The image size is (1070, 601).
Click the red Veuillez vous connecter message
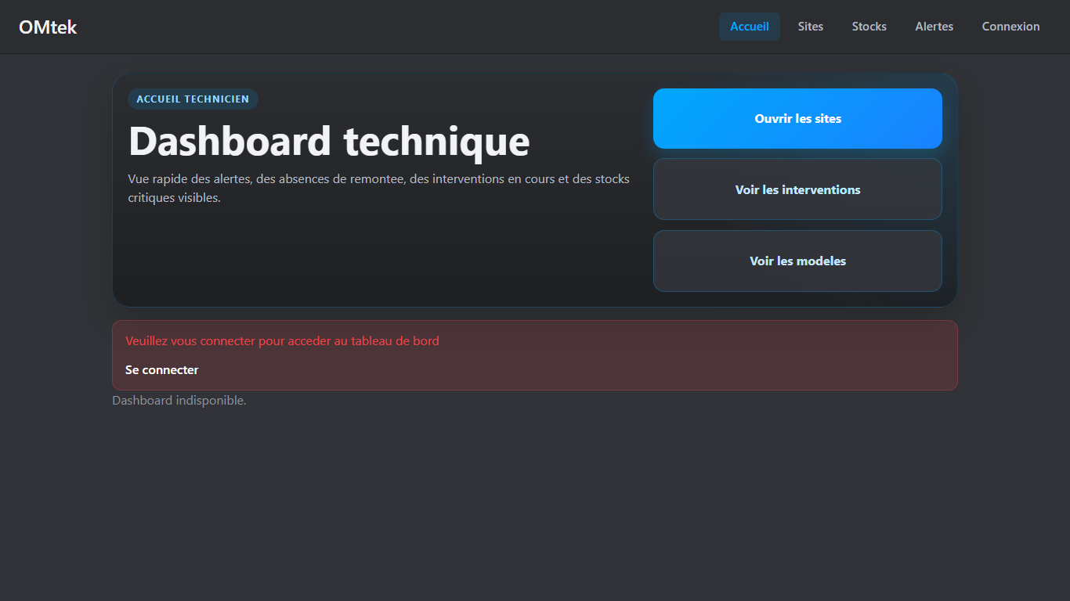pyautogui.click(x=282, y=341)
